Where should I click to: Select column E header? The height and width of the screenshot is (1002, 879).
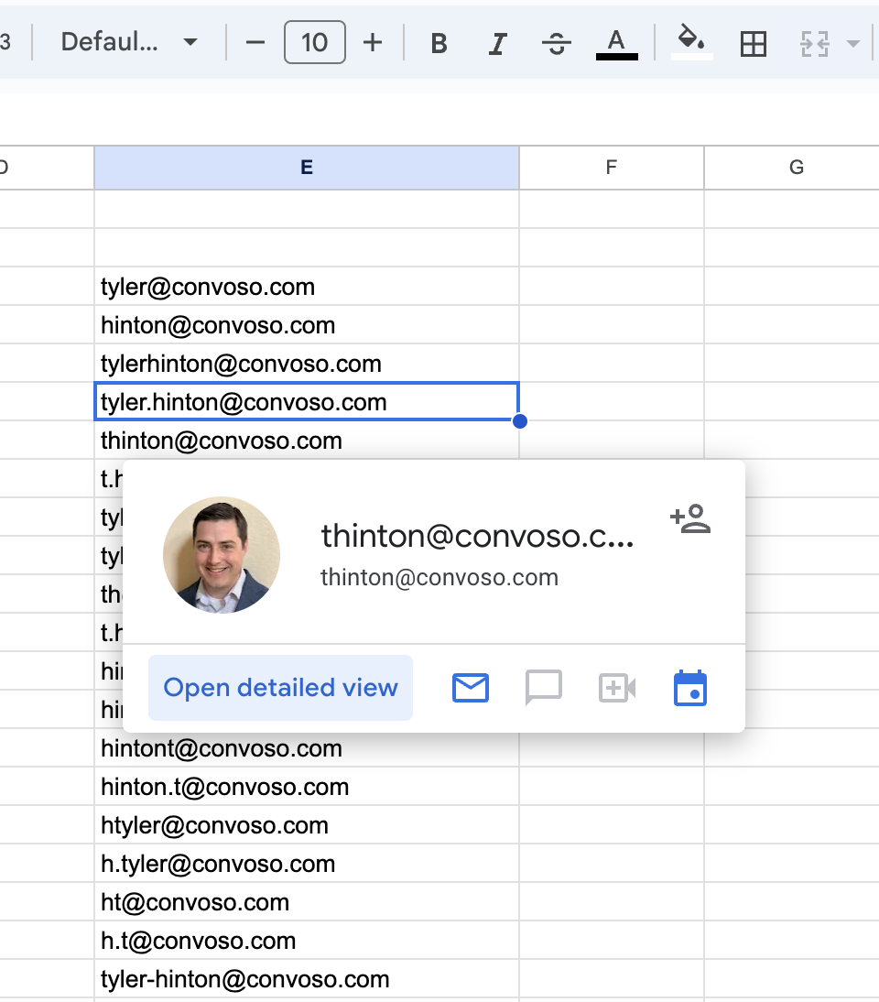coord(307,168)
